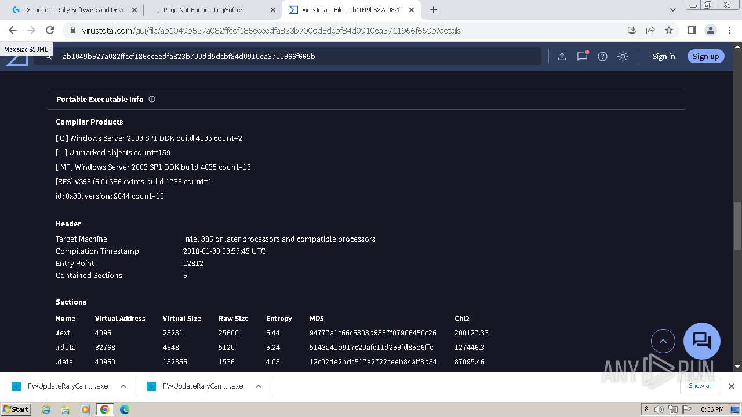Click the .rdata section MD5 hash
The width and height of the screenshot is (742, 417).
coord(371,348)
